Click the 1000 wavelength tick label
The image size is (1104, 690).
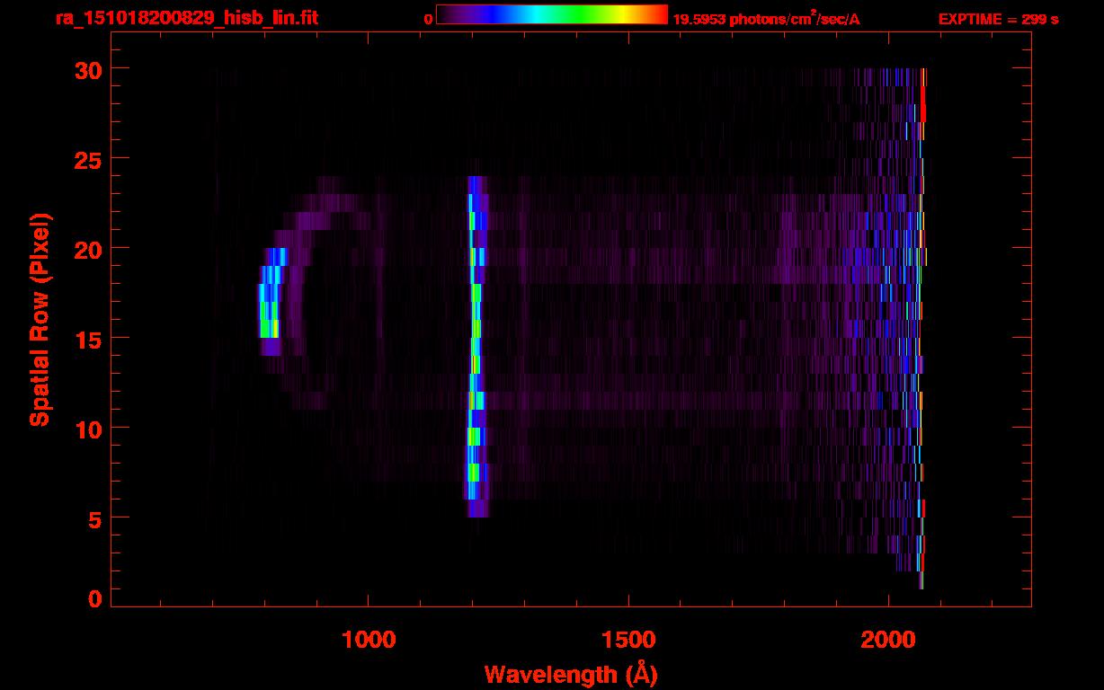point(369,640)
